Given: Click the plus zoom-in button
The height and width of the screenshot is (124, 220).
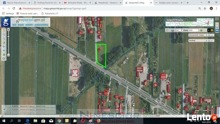Looking at the screenshot, I should [x=8, y=29].
